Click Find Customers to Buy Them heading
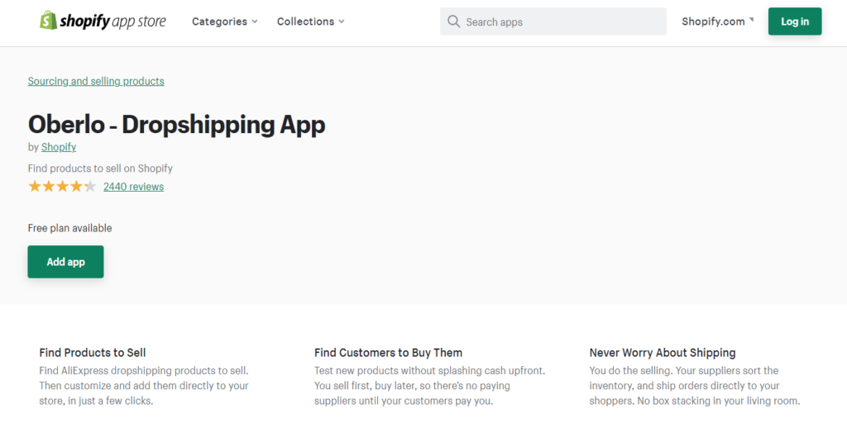 click(x=389, y=353)
